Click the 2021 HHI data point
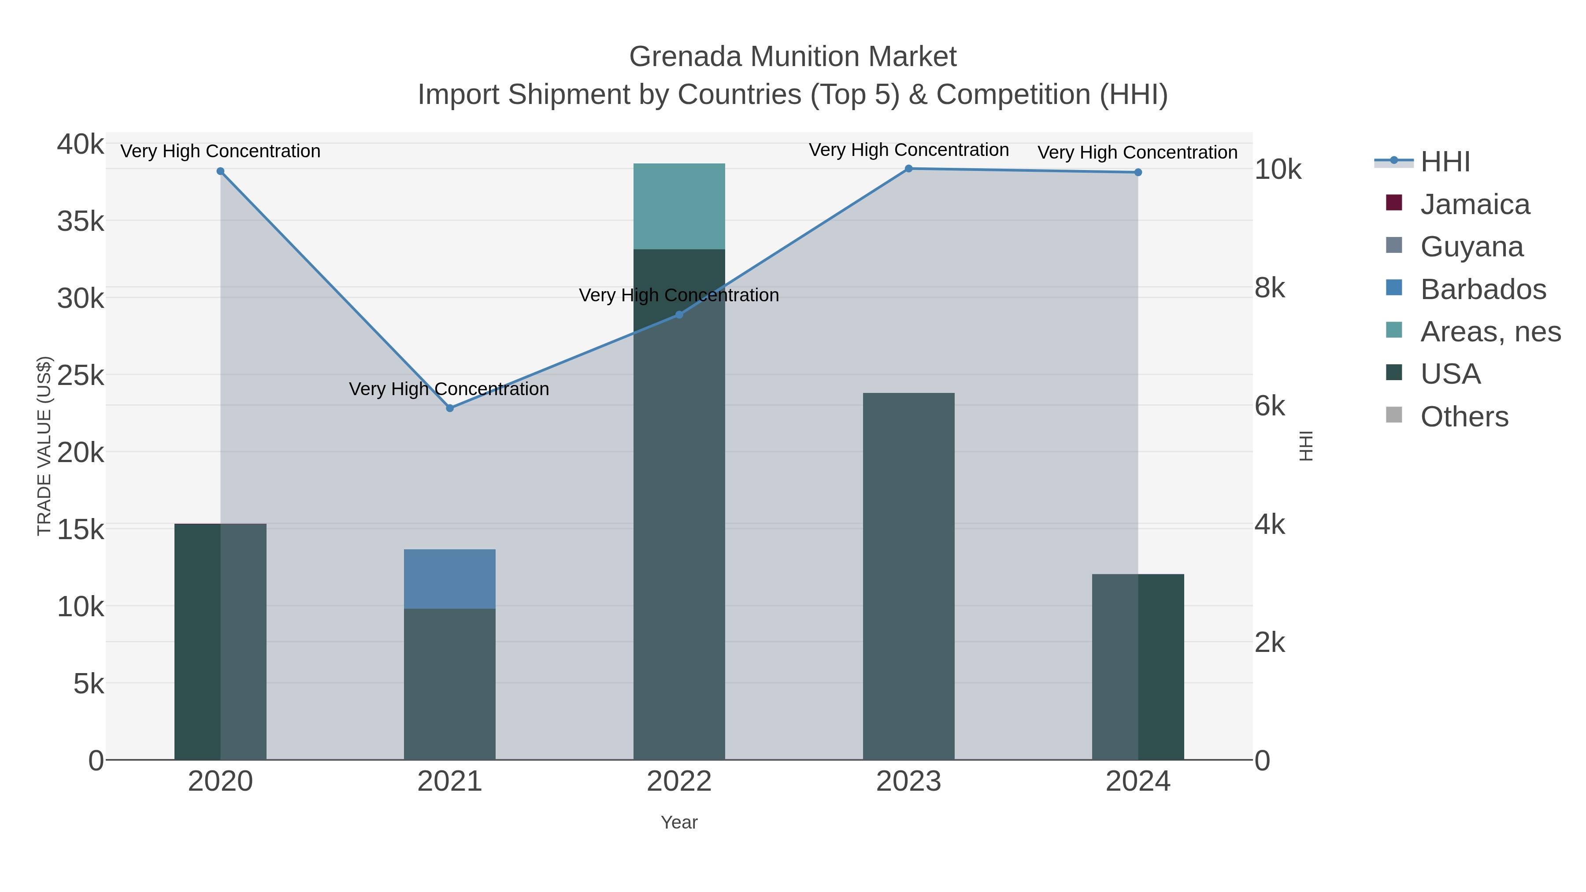The image size is (1586, 892). point(449,408)
